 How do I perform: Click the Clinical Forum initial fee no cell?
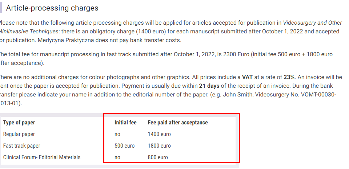117,158
